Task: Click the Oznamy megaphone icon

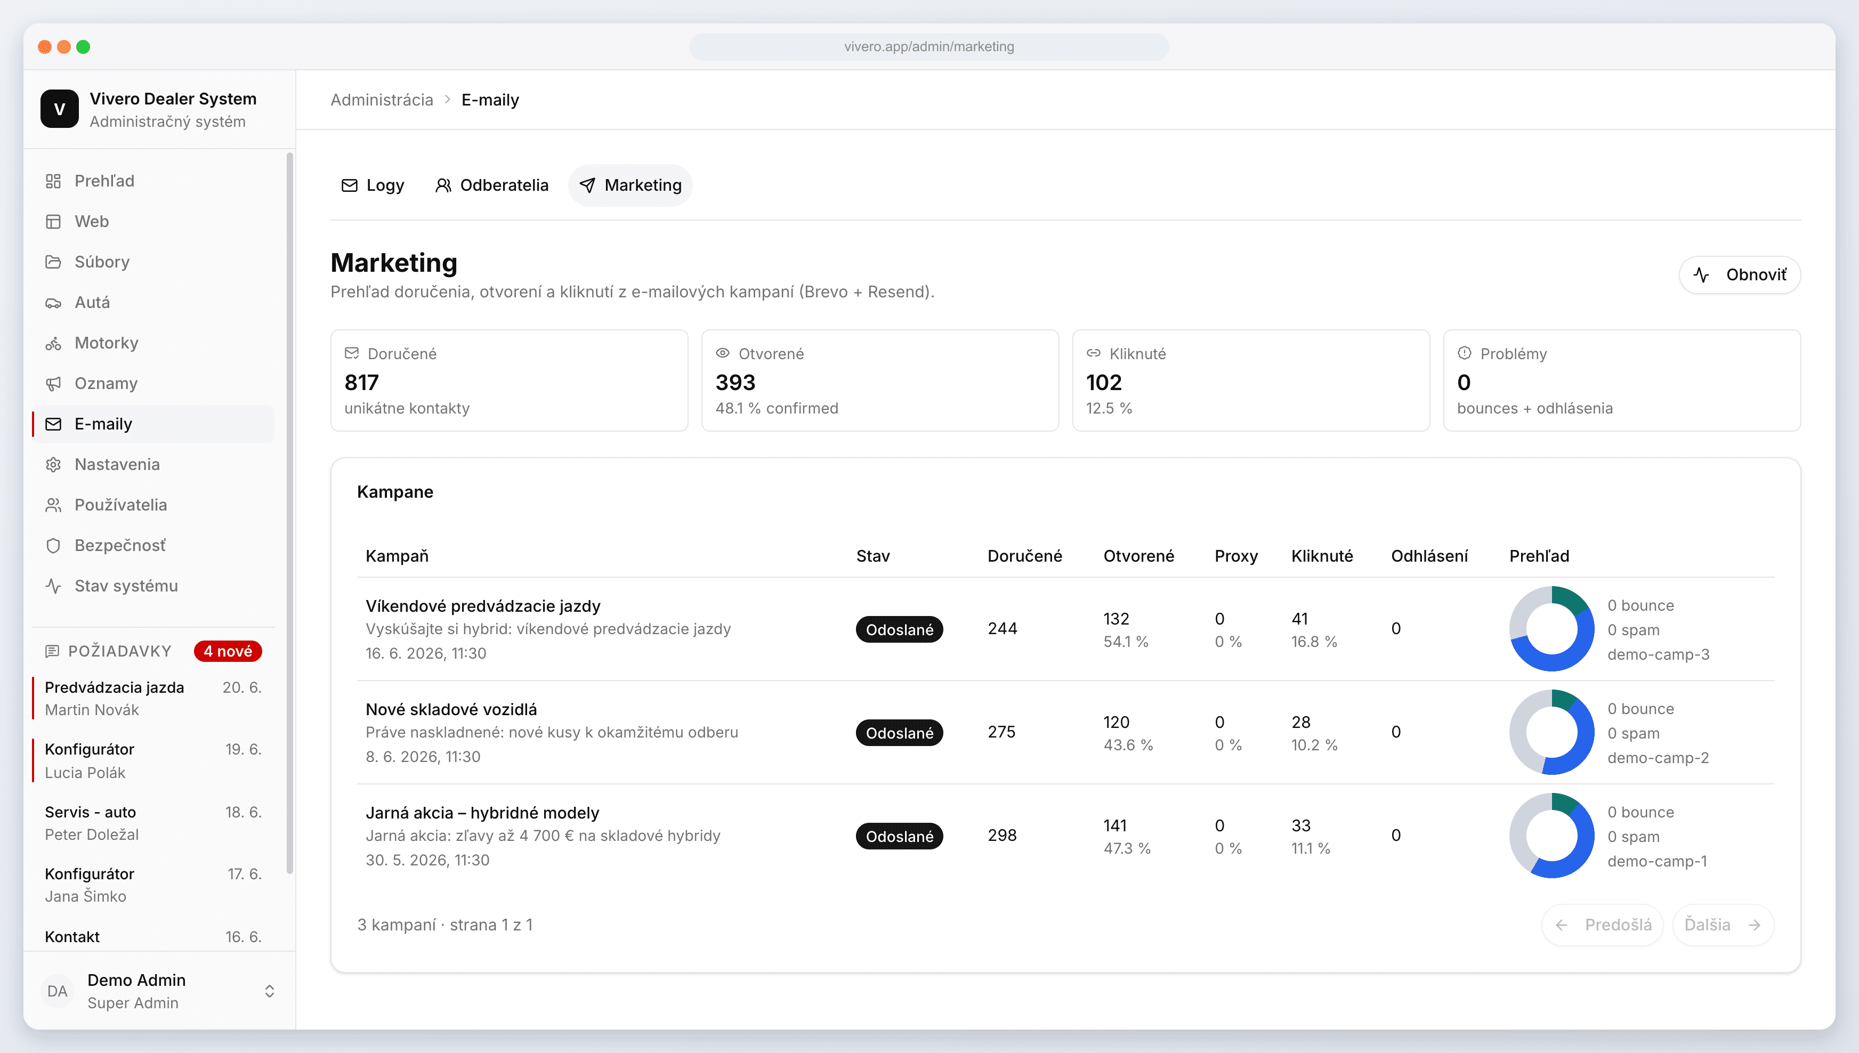Action: click(53, 383)
